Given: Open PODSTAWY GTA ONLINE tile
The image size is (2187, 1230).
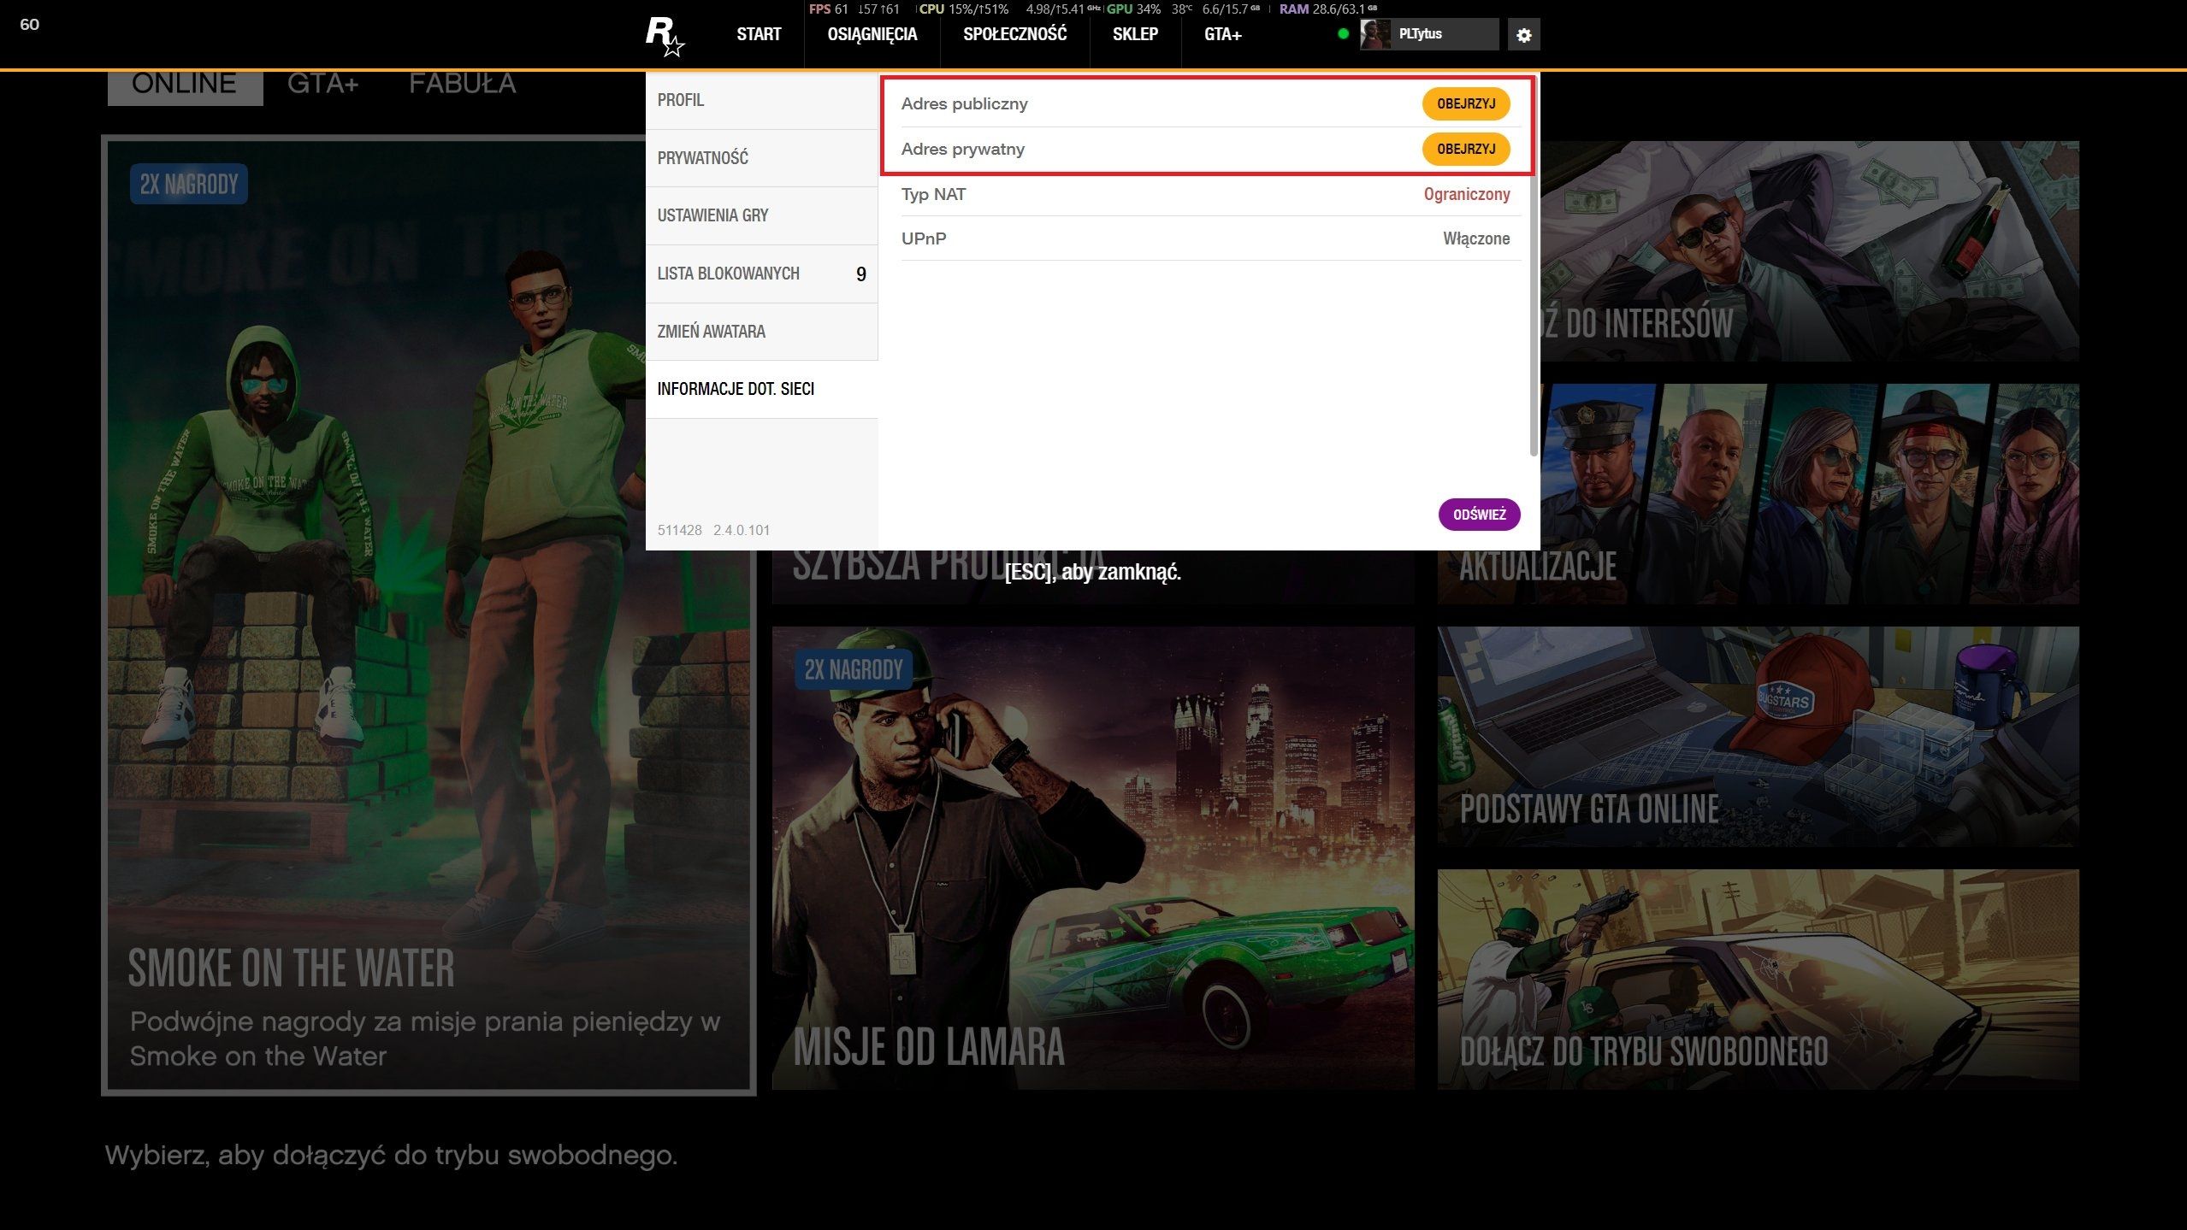Looking at the screenshot, I should 1757,737.
